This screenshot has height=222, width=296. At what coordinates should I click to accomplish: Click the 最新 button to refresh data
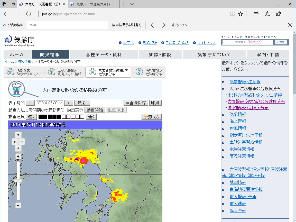[82, 103]
